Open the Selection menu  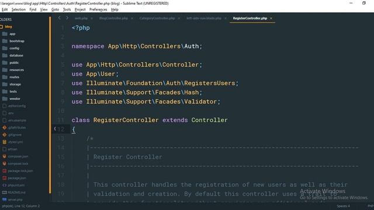(18, 9)
